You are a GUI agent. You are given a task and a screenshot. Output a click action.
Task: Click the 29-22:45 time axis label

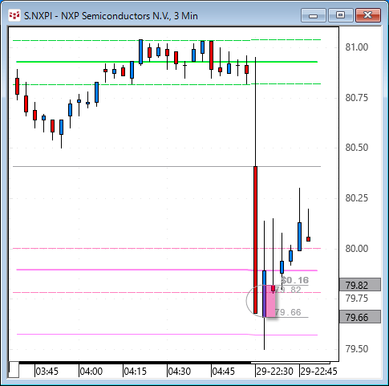click(318, 372)
